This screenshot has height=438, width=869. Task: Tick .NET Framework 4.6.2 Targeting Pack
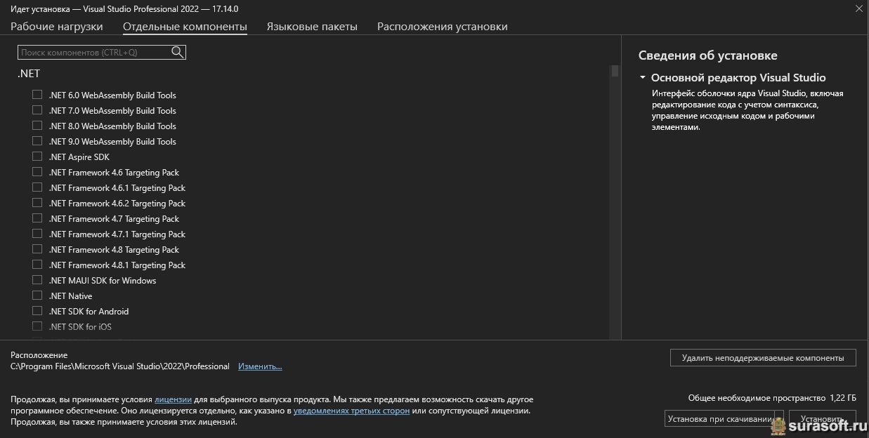(x=37, y=203)
